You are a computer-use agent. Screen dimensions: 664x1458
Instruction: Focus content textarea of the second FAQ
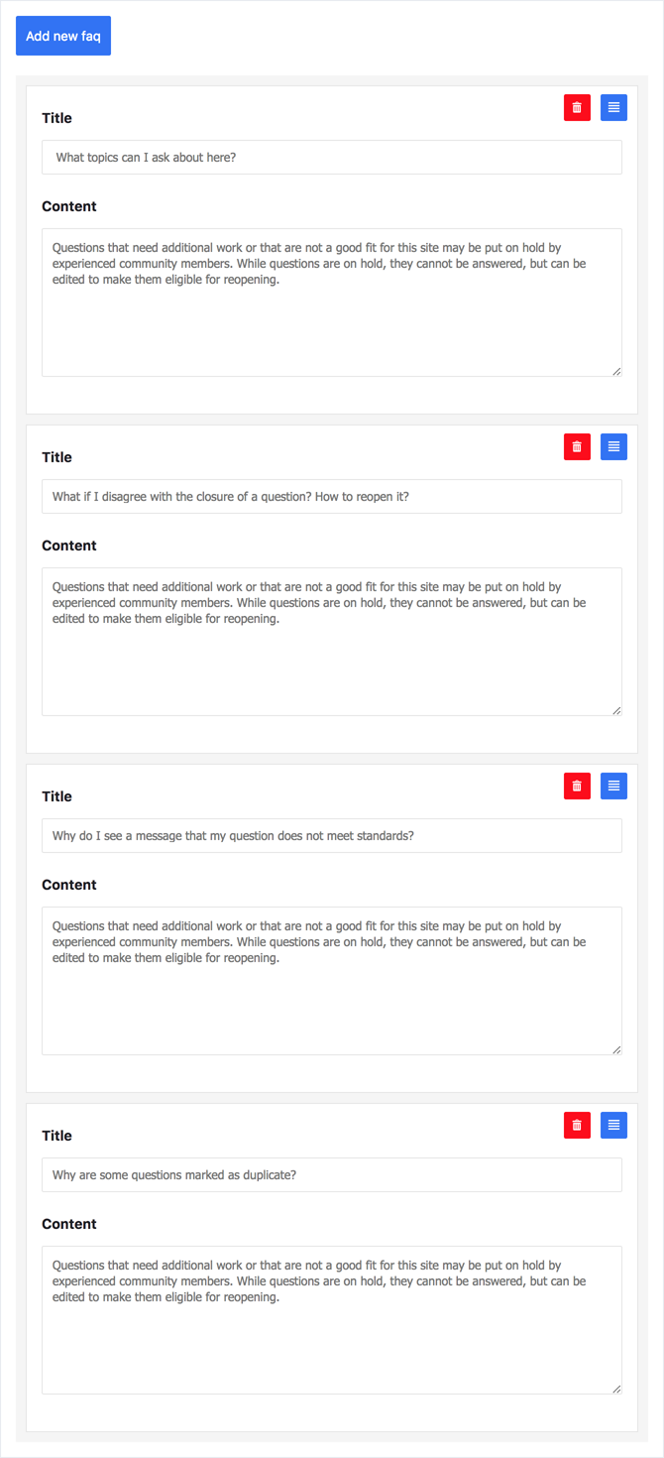(332, 642)
